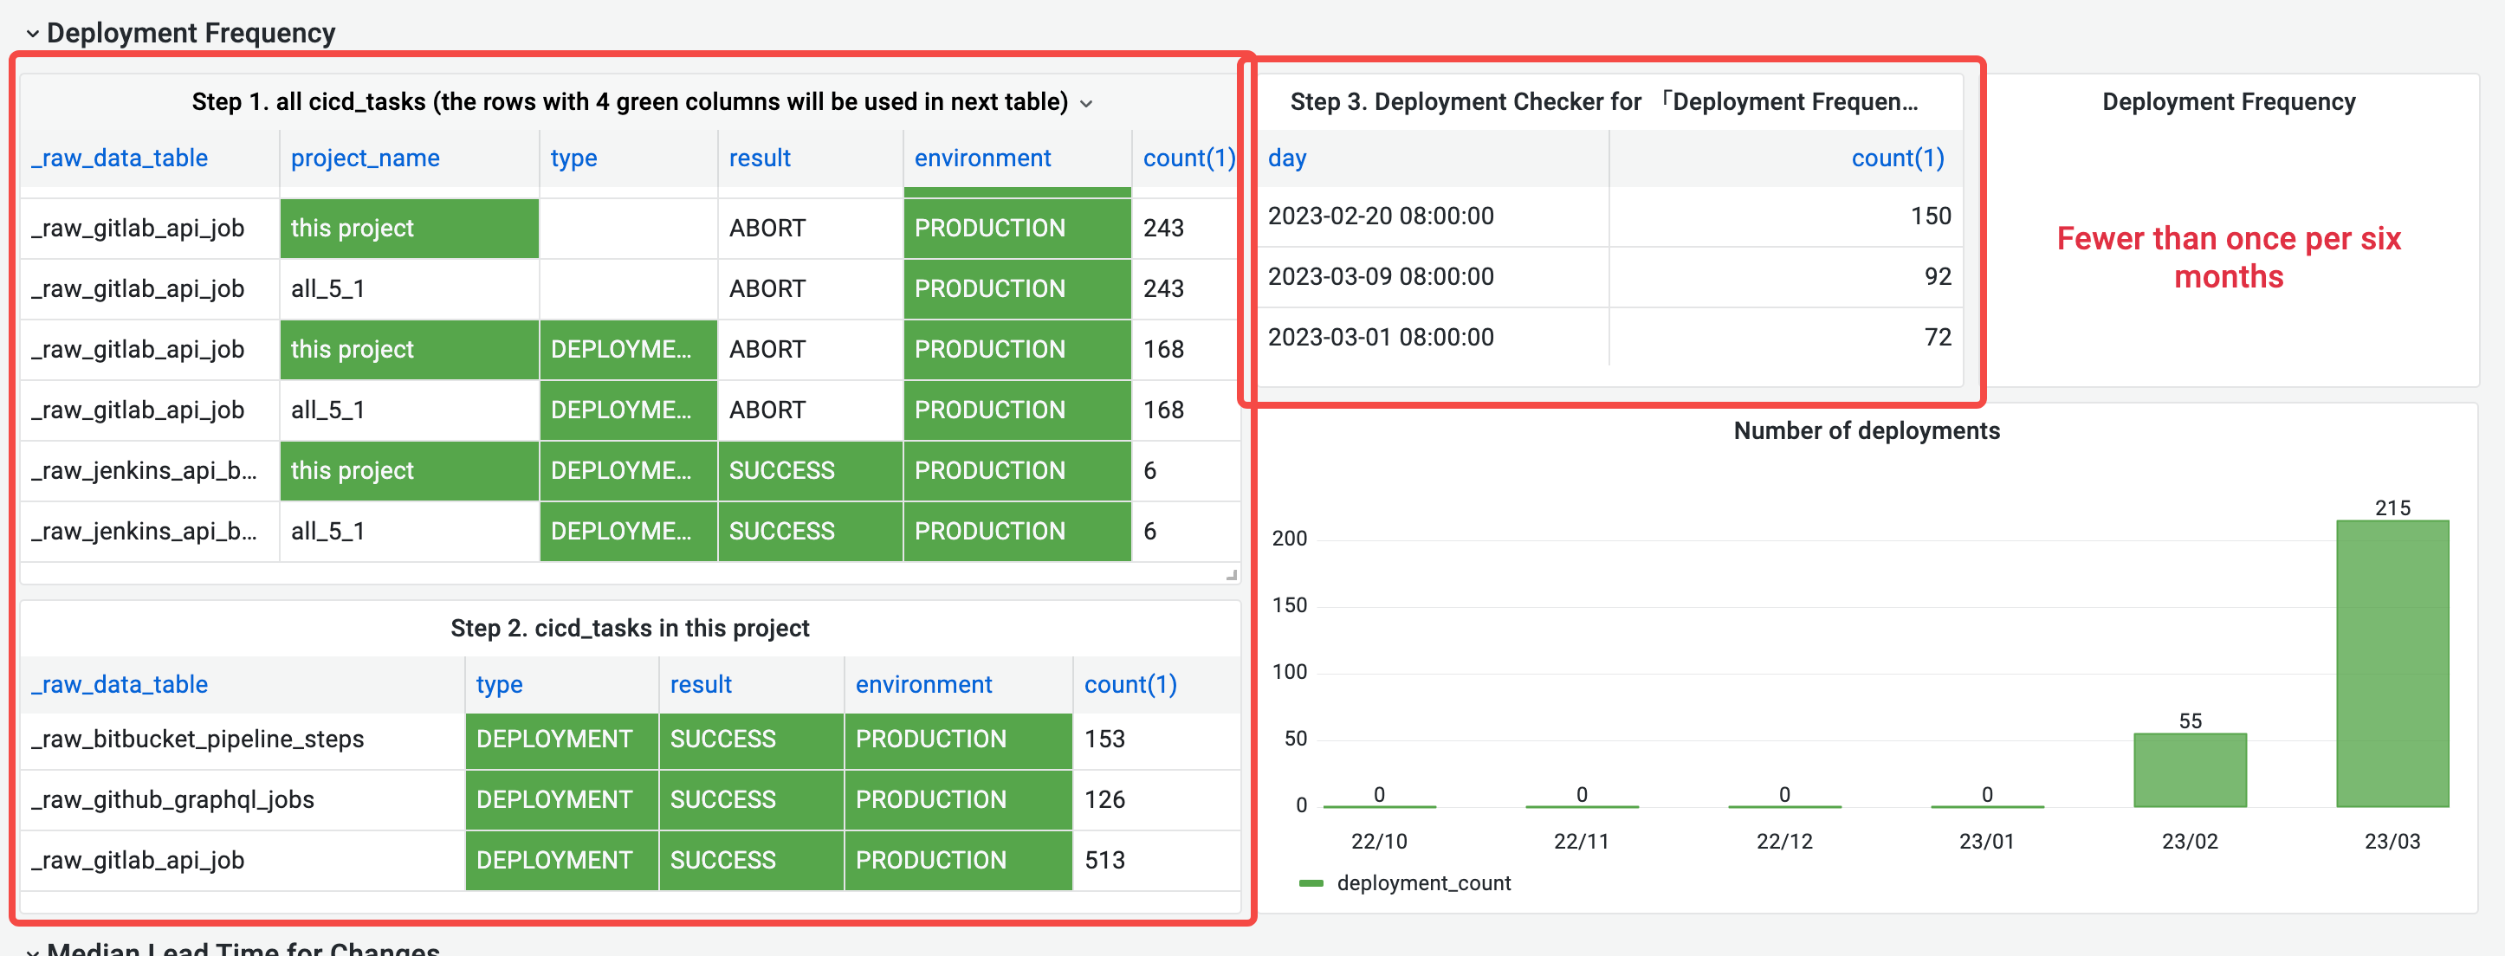Sort Step 1 table by _raw_data_table header
The image size is (2505, 956).
(x=119, y=158)
